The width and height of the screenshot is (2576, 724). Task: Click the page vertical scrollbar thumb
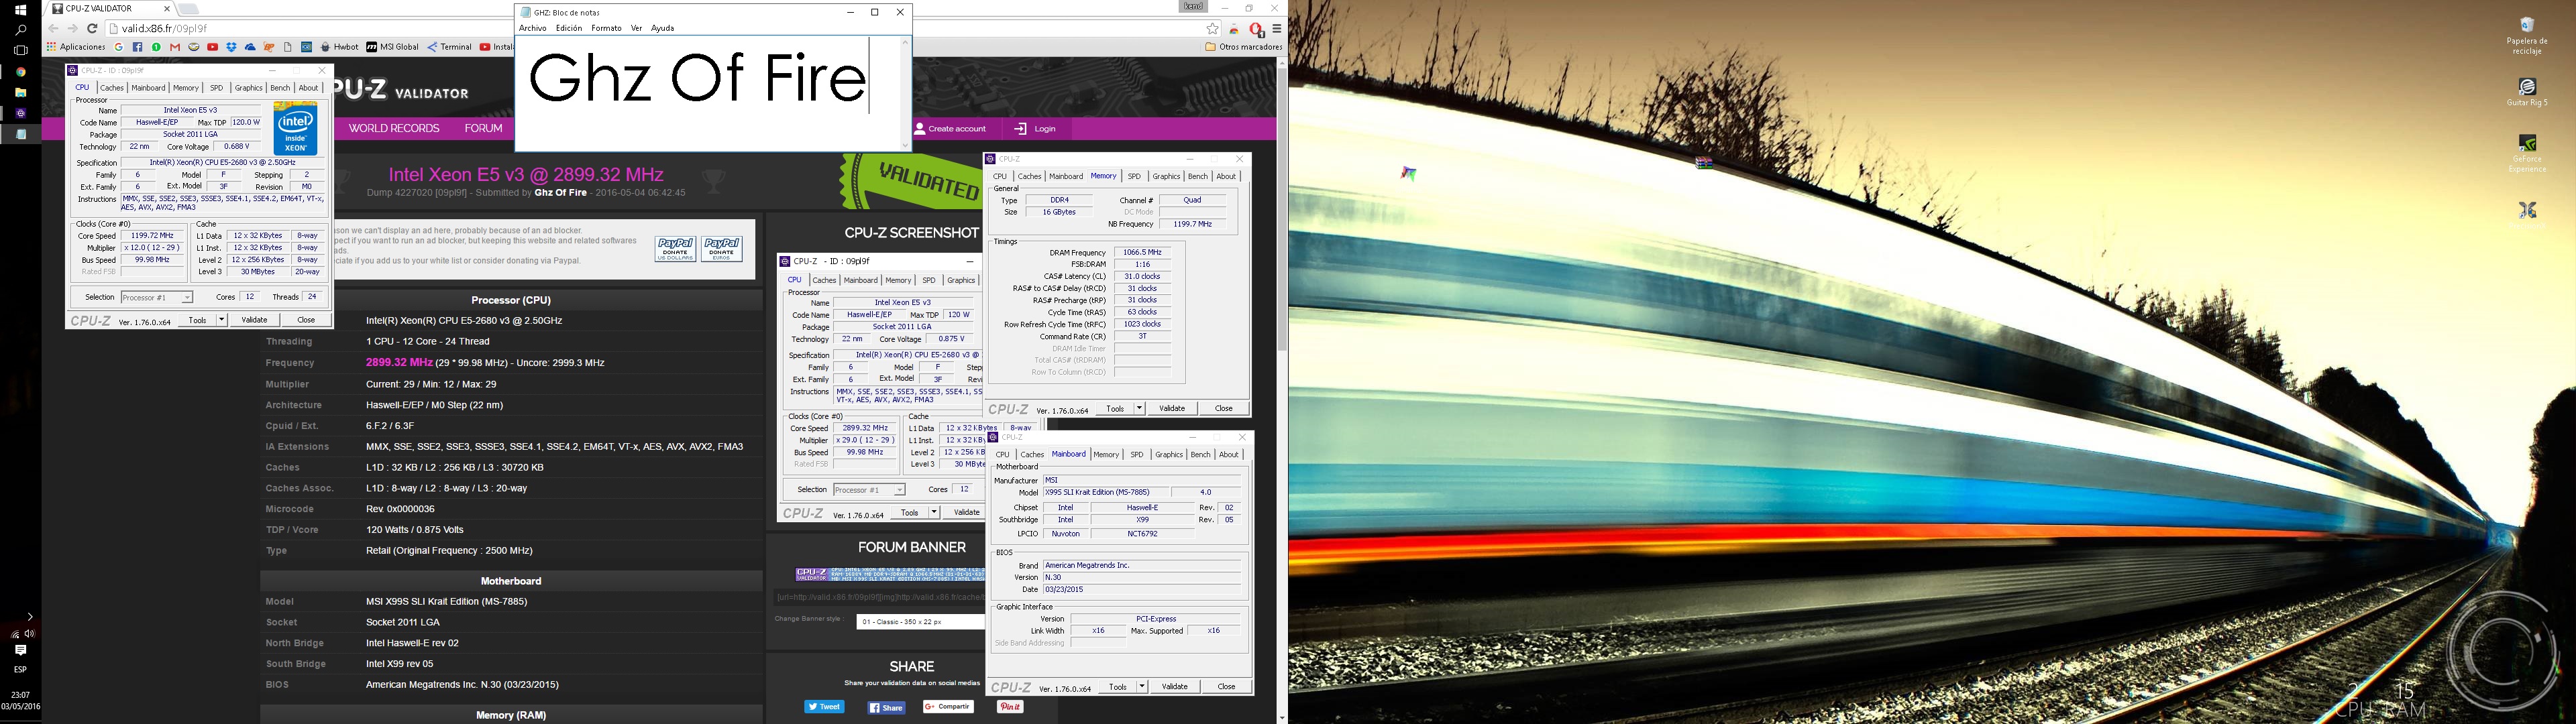1281,210
